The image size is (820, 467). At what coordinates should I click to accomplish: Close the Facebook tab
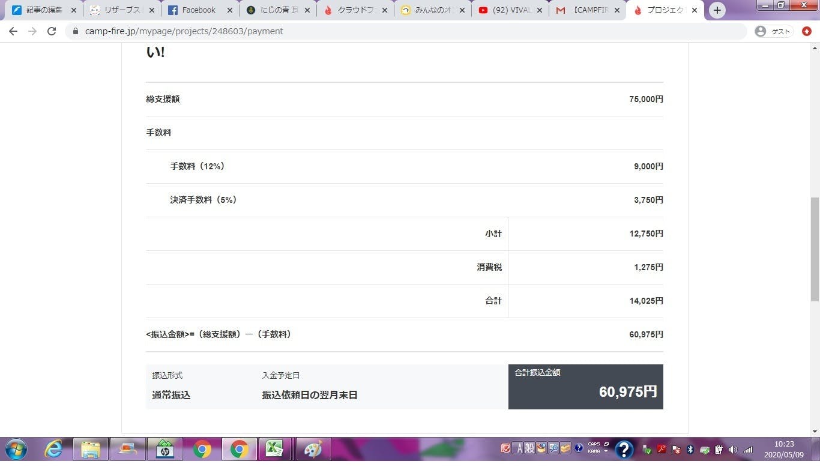229,10
